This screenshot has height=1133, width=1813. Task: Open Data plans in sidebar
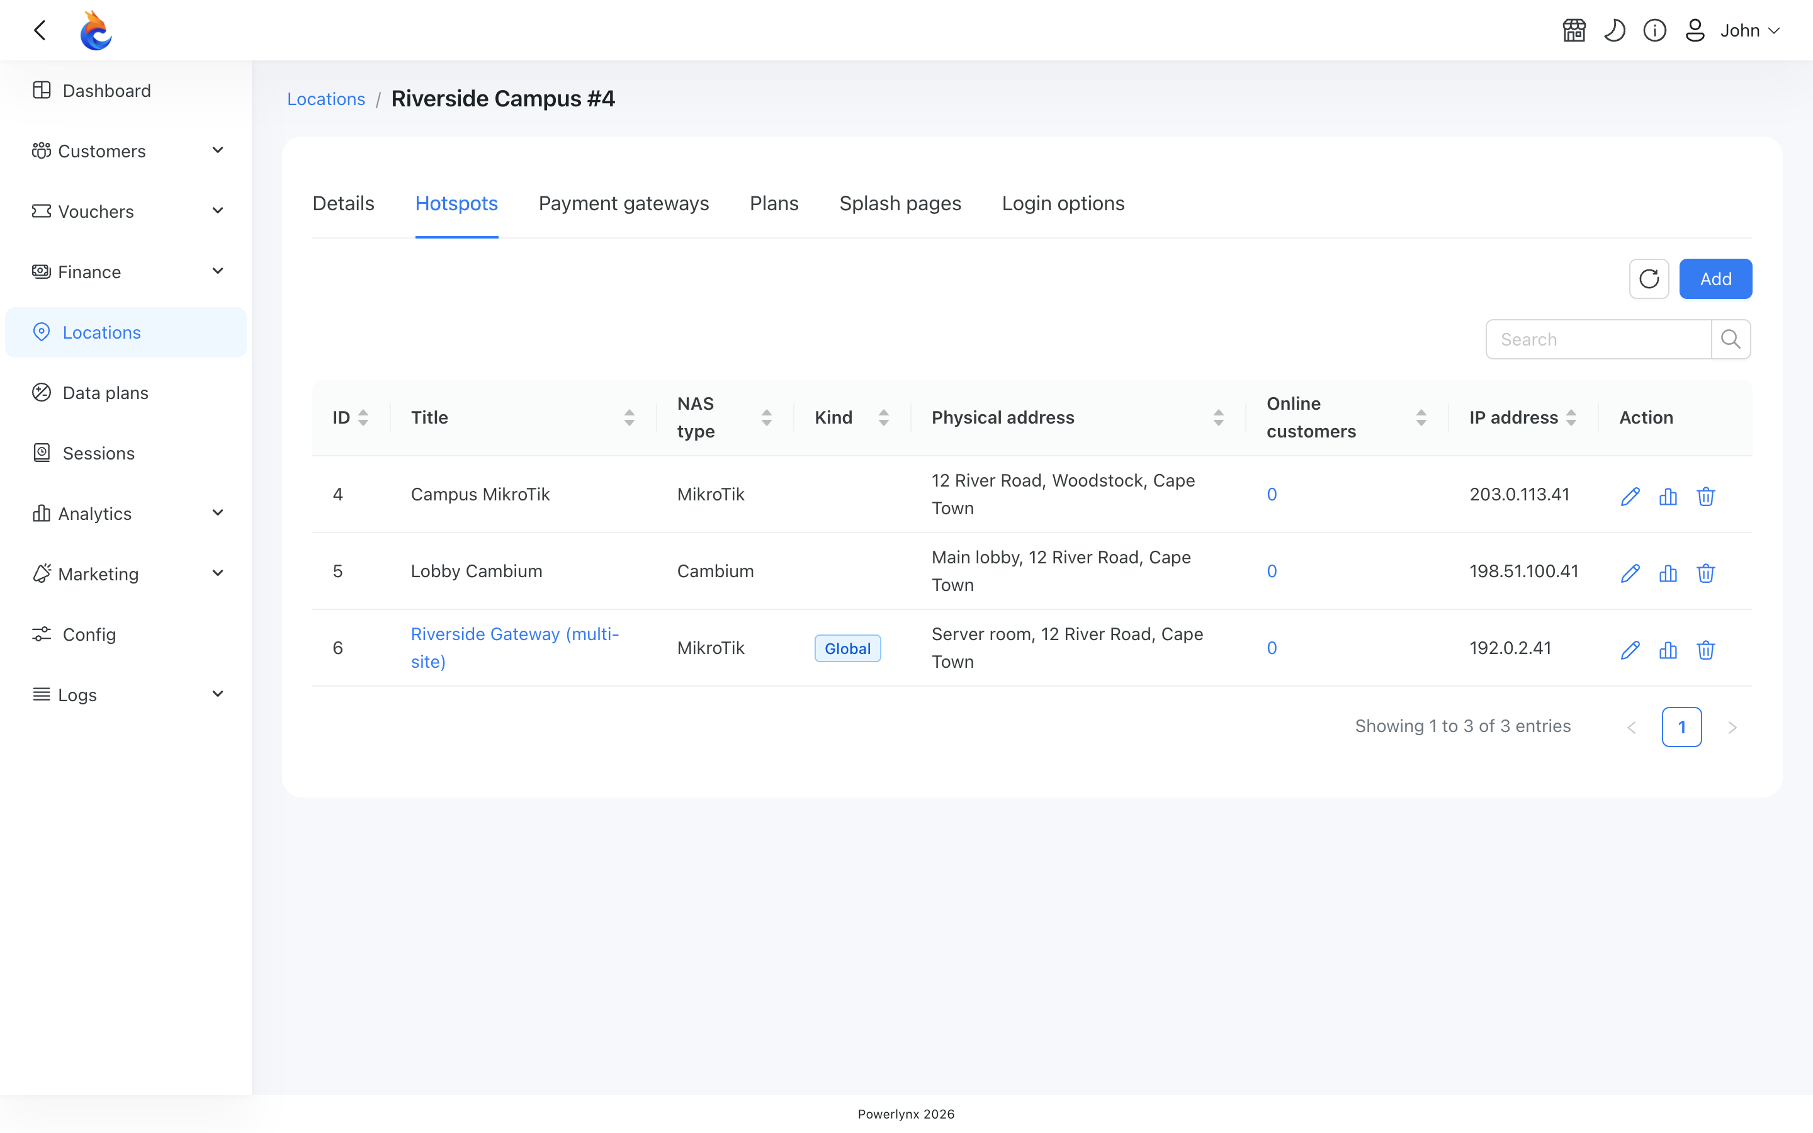coord(126,393)
